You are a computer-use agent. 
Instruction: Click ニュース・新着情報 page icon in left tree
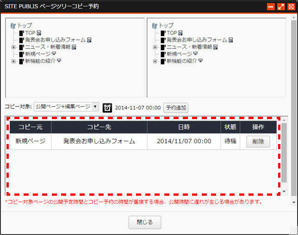click(21, 47)
